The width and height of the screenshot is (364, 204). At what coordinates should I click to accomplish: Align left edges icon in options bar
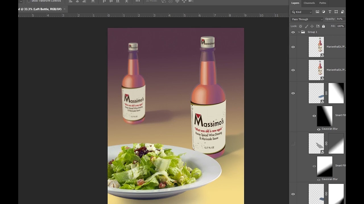pos(71,1)
